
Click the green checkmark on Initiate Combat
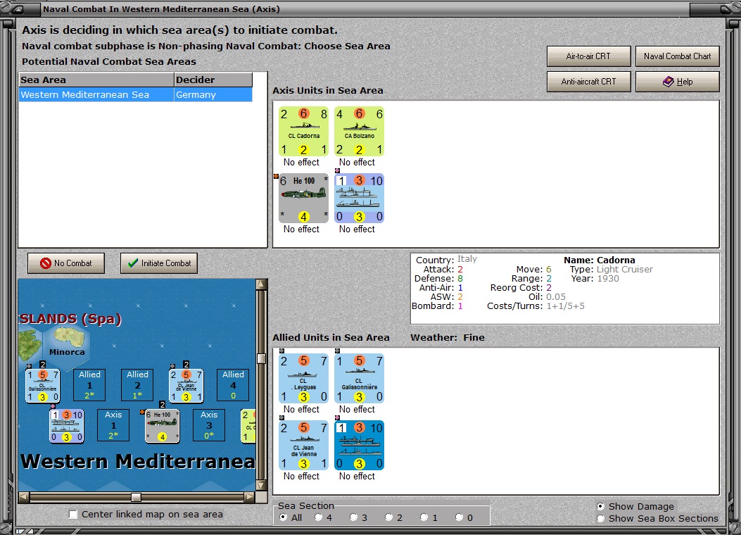click(x=133, y=263)
